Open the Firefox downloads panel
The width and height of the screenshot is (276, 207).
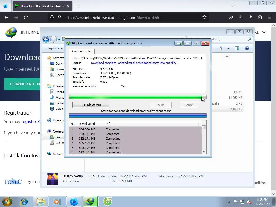tap(240, 18)
